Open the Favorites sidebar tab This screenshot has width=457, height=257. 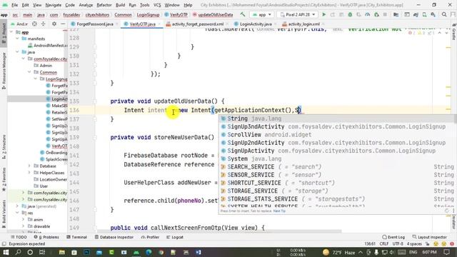coord(4,180)
